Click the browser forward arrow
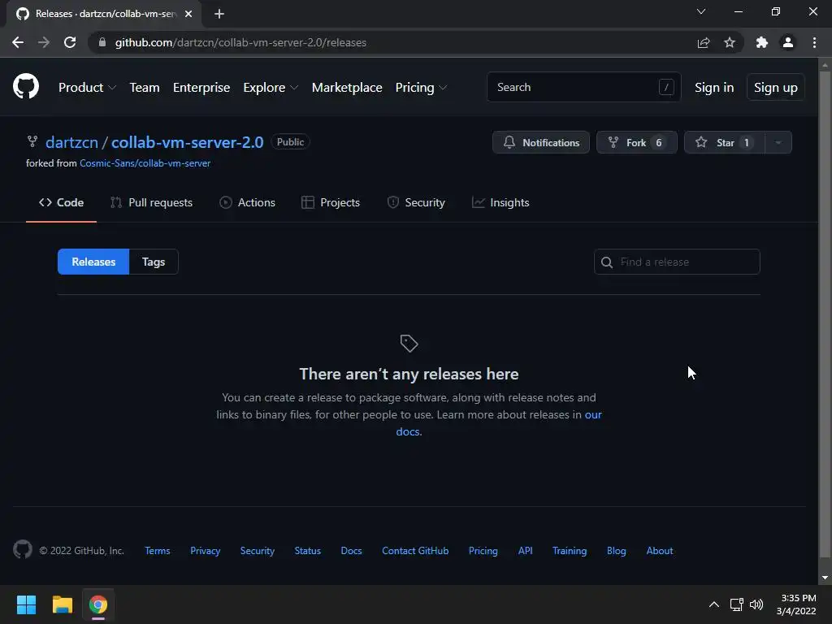The height and width of the screenshot is (624, 832). (x=44, y=42)
